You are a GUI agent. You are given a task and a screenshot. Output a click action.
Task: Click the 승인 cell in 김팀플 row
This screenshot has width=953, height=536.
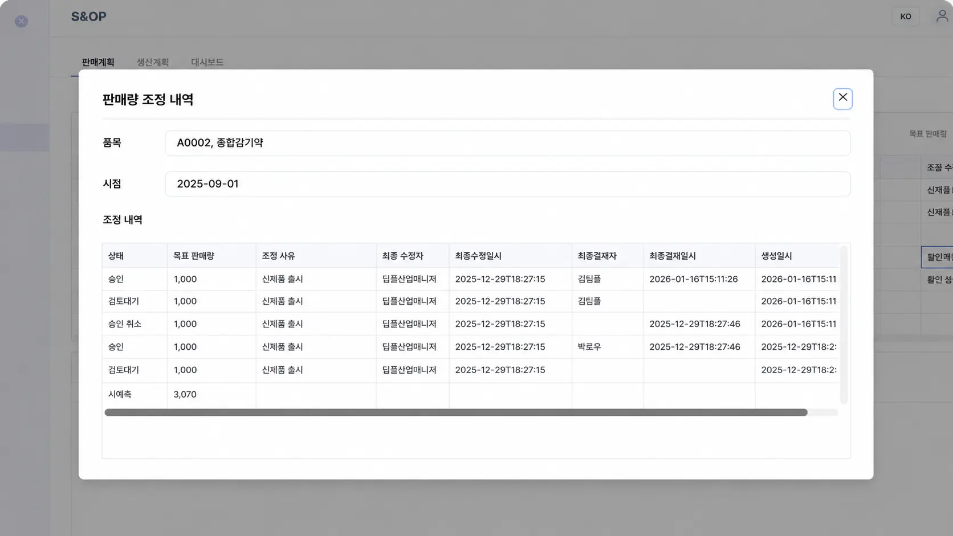(135, 279)
